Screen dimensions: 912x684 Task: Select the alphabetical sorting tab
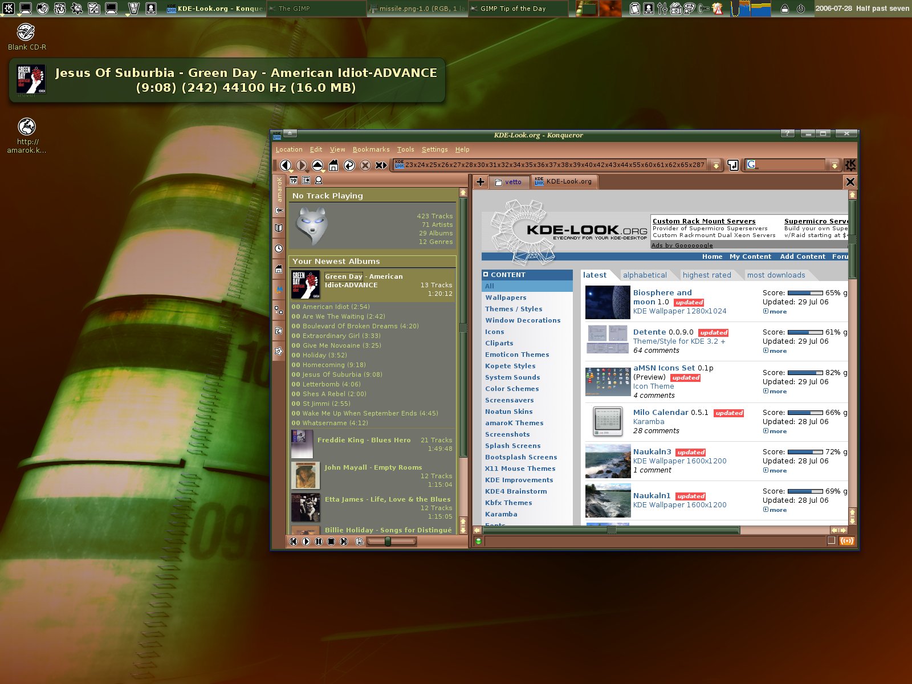[x=645, y=275]
